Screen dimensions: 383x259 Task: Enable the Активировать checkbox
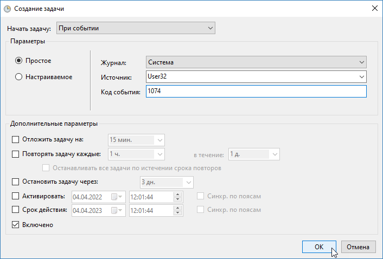[15, 196]
